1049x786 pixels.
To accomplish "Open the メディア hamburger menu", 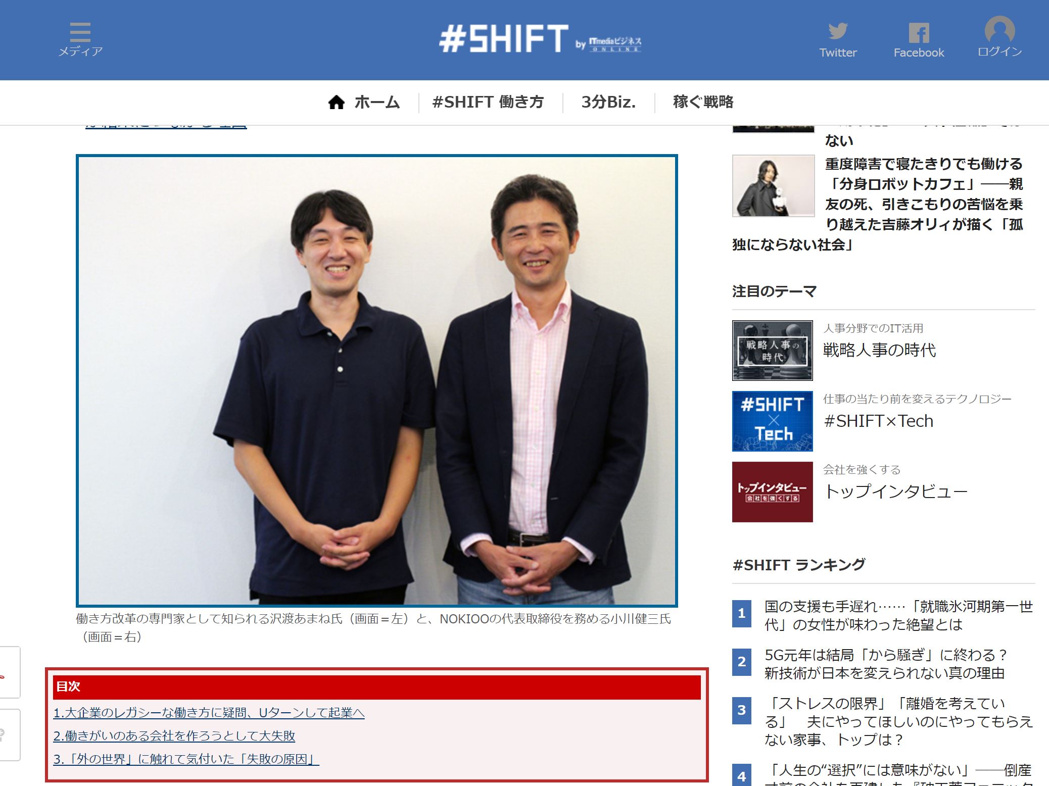I will point(80,39).
